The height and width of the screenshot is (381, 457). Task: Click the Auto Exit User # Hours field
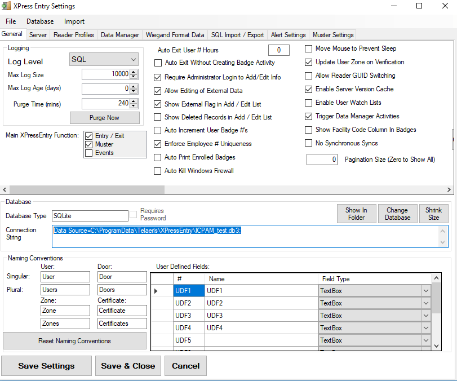[x=278, y=50]
